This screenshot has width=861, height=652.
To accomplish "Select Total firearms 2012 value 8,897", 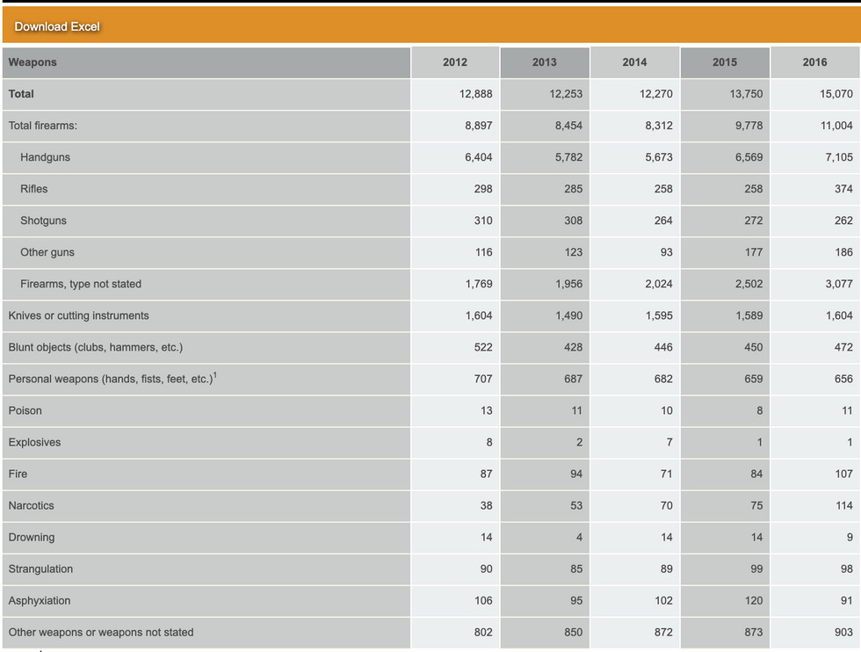I will (x=478, y=126).
